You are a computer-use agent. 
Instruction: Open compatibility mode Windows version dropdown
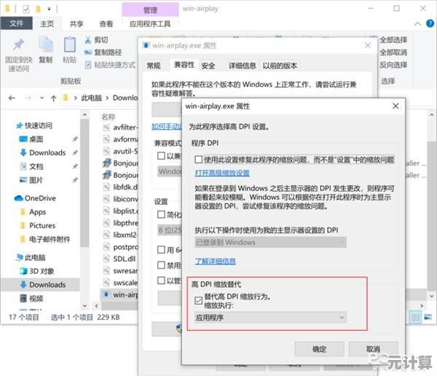tap(170, 171)
